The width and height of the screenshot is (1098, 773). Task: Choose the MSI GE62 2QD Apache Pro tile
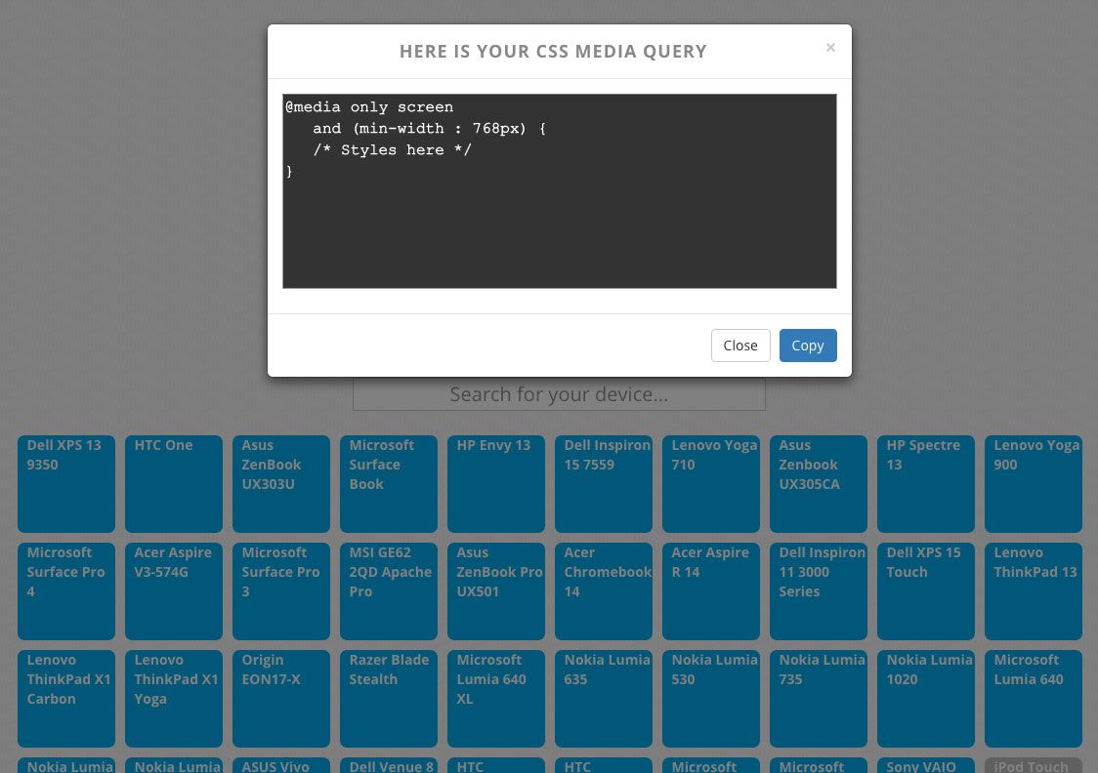point(388,590)
